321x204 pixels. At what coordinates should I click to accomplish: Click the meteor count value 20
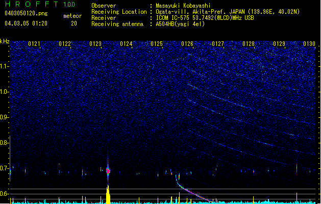click(74, 23)
